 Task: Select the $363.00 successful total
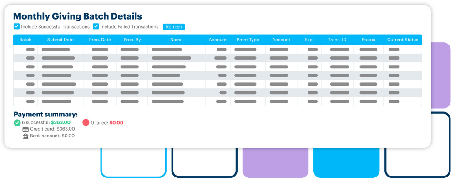pos(61,122)
